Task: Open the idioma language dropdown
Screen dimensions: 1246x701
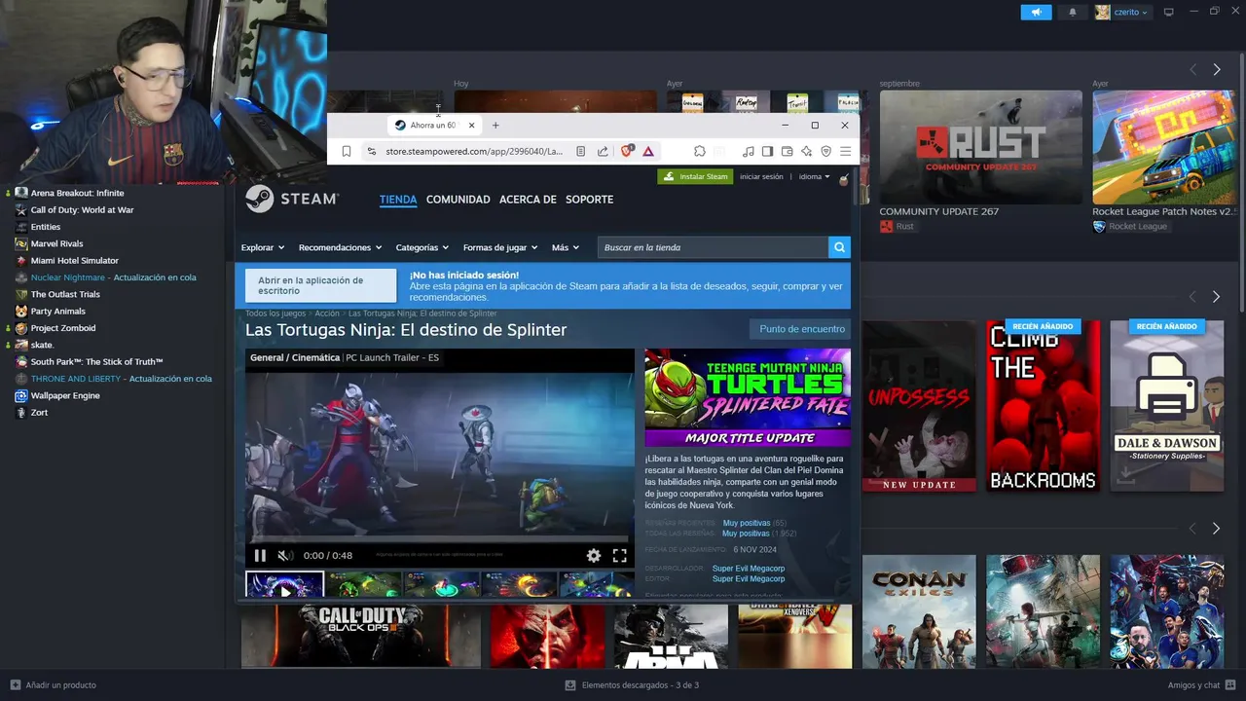Action: coord(815,176)
